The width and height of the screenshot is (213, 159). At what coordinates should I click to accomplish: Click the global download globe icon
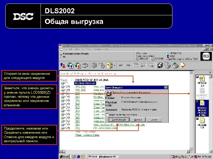pyautogui.click(x=78, y=65)
